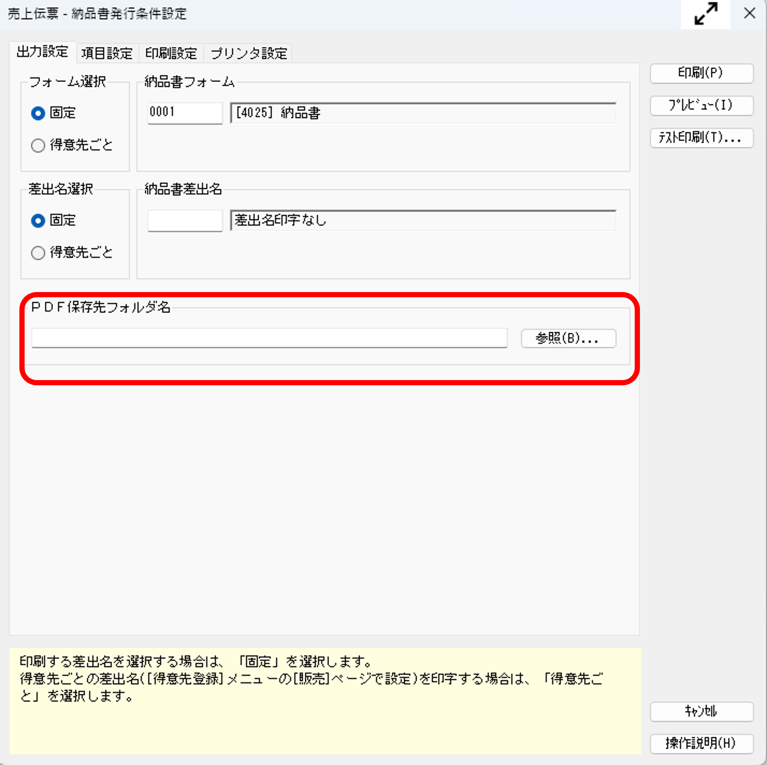Click the テスト印刷(T)... button
This screenshot has width=767, height=765.
tap(701, 138)
